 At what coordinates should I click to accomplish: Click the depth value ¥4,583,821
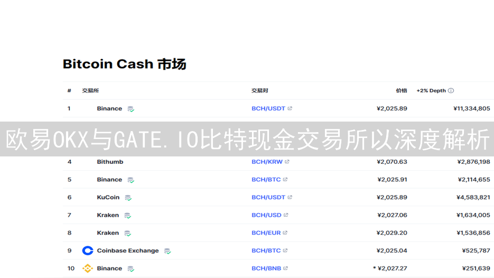(473, 197)
